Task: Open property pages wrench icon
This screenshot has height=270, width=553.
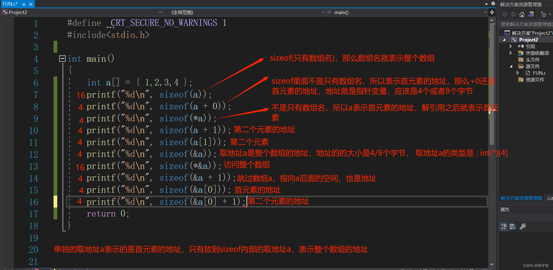Action: point(523,226)
